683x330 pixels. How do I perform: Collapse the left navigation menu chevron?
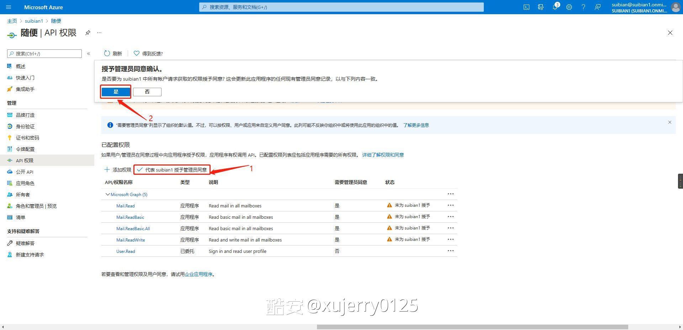pos(89,54)
